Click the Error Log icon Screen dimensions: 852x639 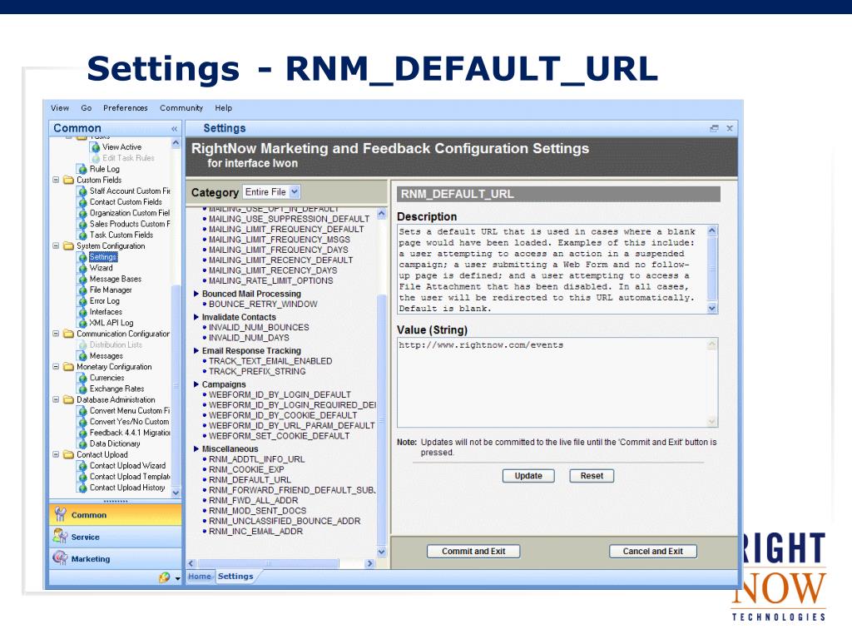82,301
